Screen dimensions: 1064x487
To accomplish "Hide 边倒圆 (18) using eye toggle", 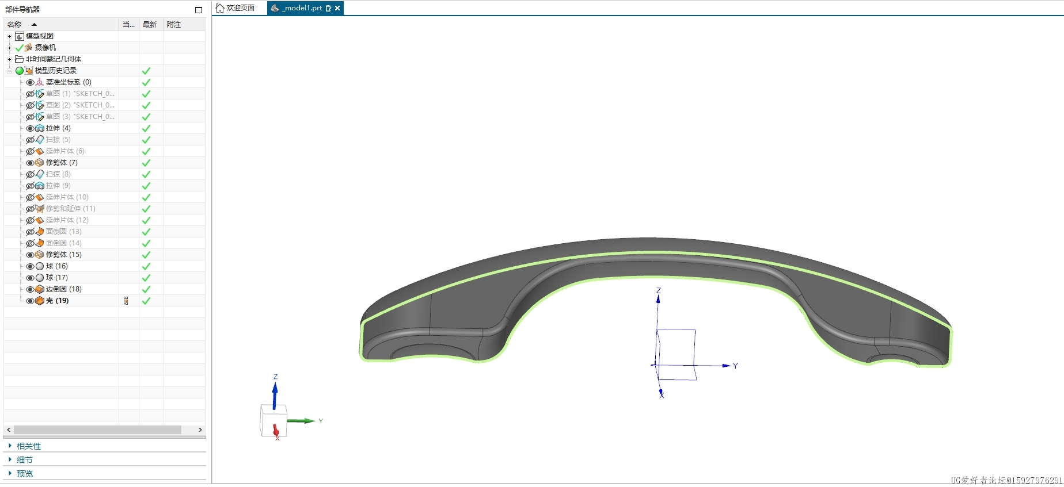I will coord(30,289).
